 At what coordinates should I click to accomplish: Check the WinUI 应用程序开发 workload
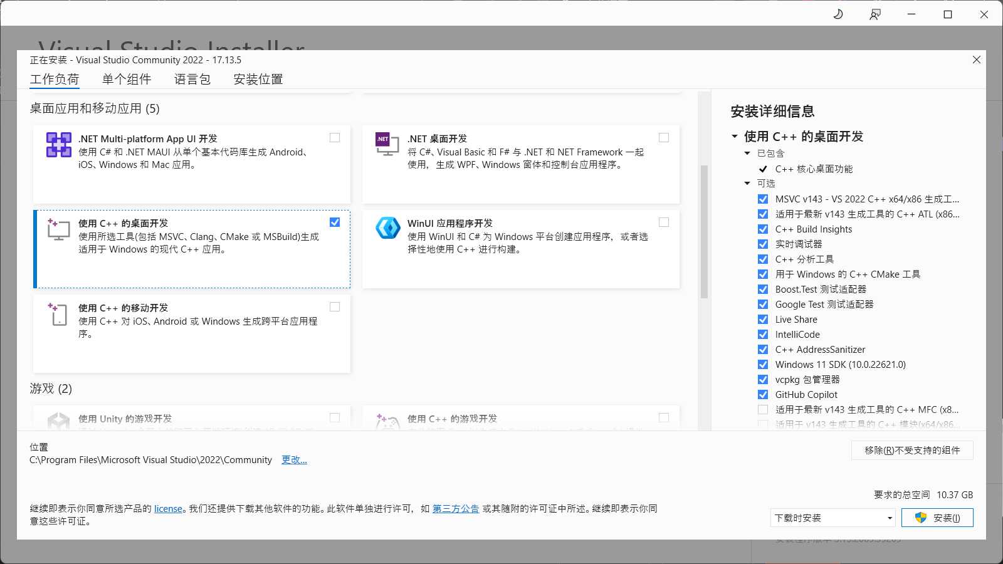(x=664, y=222)
